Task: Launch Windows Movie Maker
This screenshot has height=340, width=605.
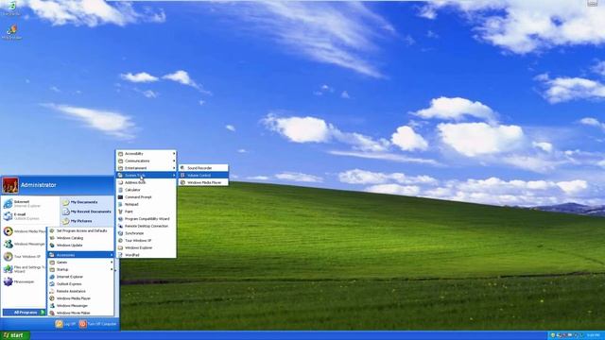Action: [x=81, y=313]
